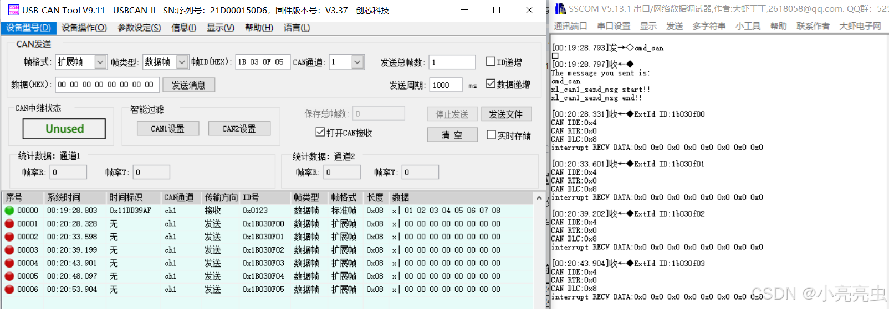Click the 时间标识 column header
889x309 pixels.
pos(134,197)
